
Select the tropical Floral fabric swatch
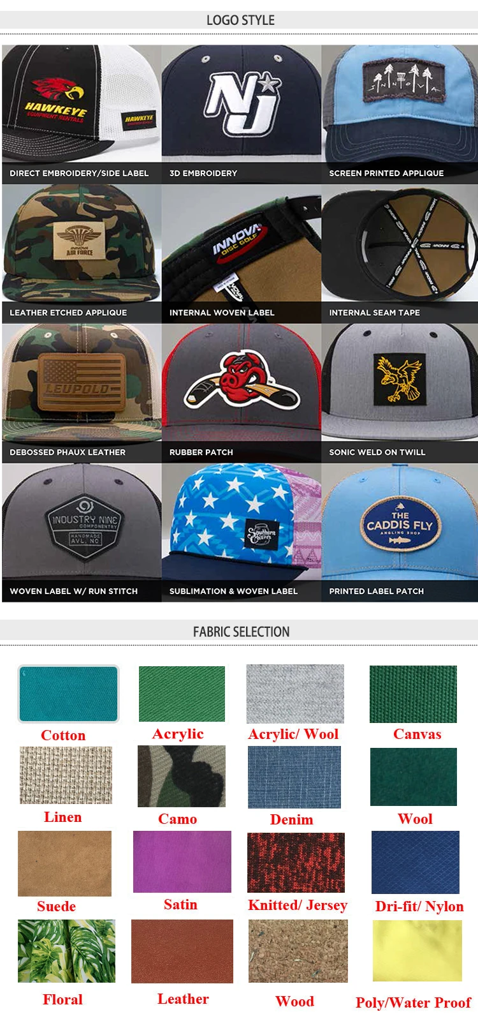click(66, 951)
